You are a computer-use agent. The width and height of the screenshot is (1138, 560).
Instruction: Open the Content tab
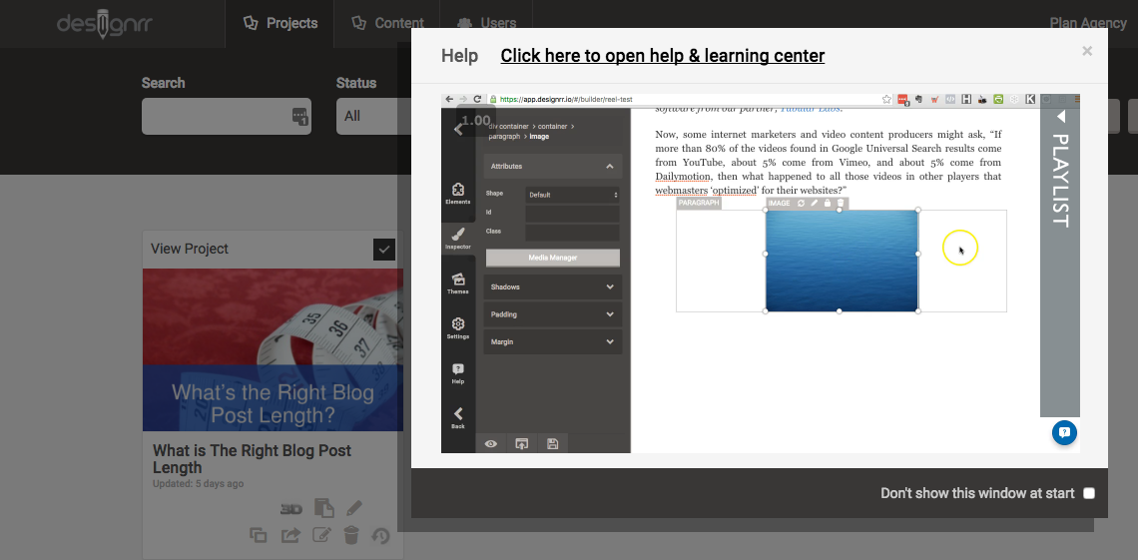point(388,23)
